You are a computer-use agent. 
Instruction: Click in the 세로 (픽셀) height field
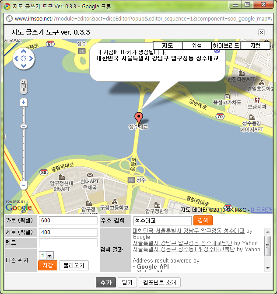click(68, 232)
